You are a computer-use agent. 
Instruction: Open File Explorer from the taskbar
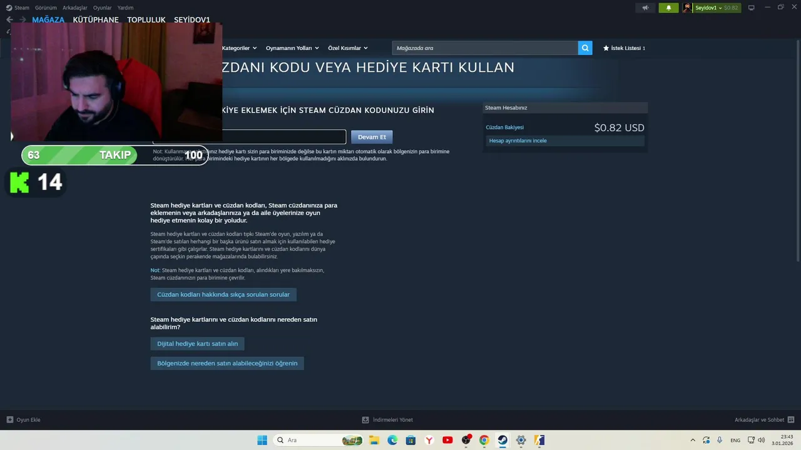click(374, 440)
